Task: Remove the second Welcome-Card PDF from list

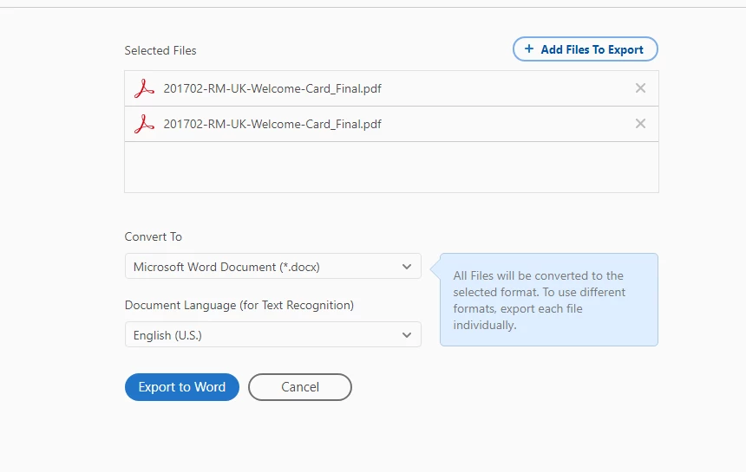Action: pos(640,124)
